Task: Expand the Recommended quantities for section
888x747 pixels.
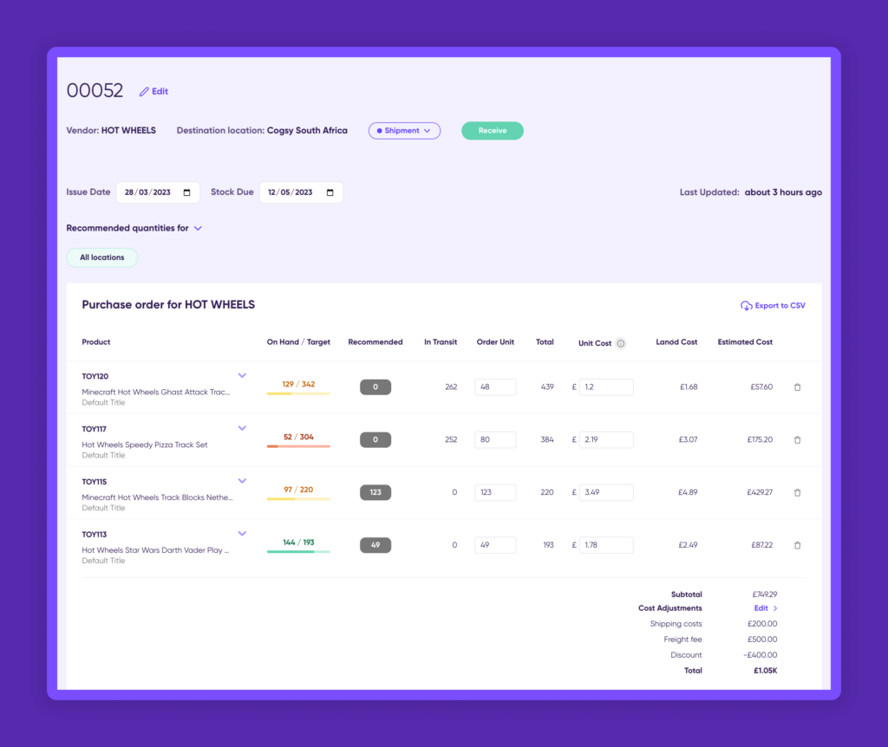Action: coord(198,228)
